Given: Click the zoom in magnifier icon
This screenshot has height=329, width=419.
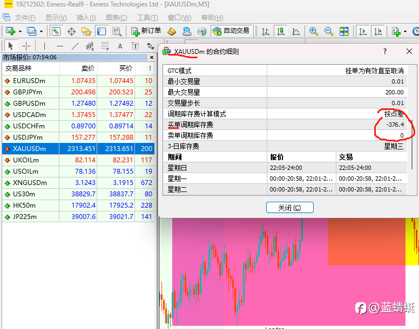Looking at the screenshot, I should point(314,31).
